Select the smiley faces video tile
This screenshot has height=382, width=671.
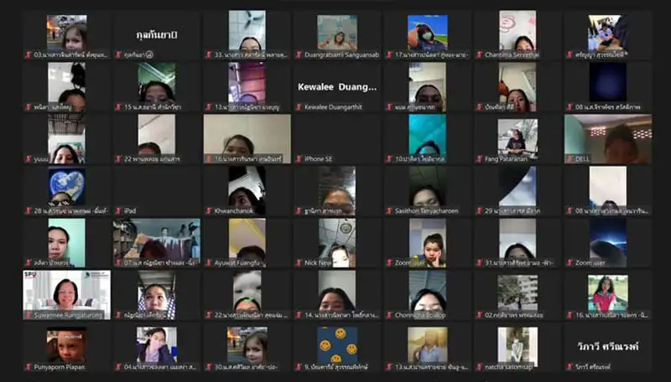point(337,343)
